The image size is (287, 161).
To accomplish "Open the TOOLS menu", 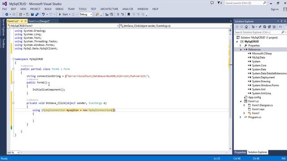I will tap(83, 9).
